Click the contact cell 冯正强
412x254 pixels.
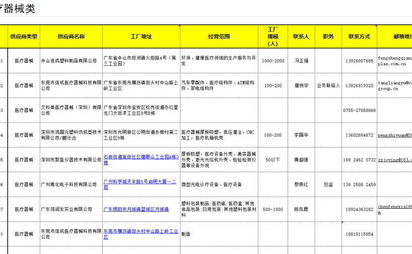coord(301,61)
